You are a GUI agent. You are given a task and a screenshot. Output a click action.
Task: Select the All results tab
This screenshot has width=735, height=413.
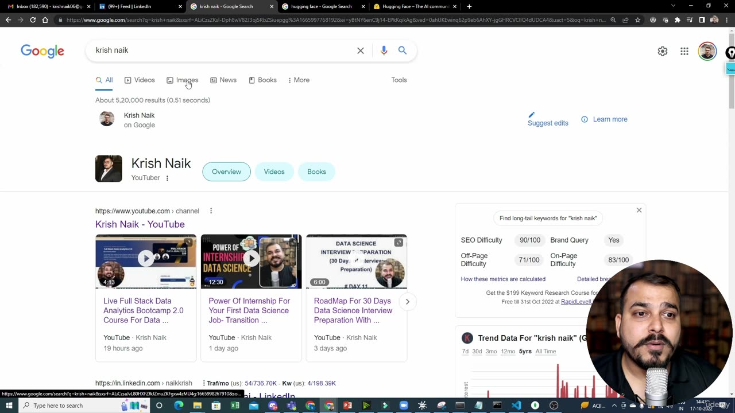tap(104, 80)
